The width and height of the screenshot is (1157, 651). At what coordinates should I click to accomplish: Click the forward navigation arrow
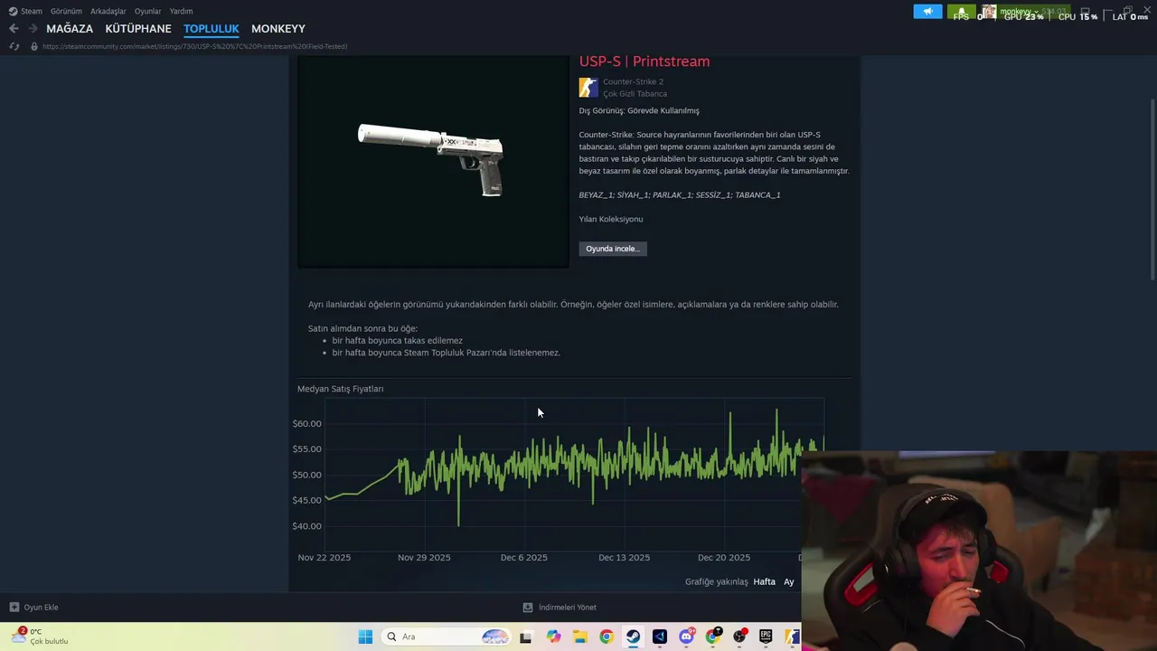coord(33,29)
